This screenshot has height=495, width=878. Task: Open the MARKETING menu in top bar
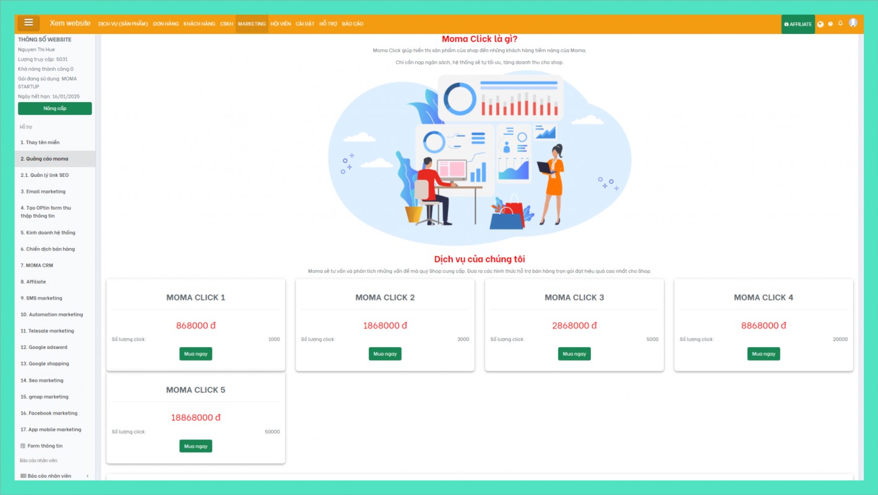pyautogui.click(x=251, y=24)
